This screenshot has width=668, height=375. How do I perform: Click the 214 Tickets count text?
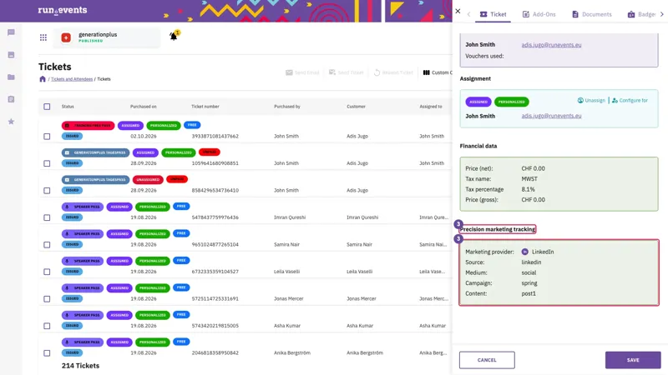pyautogui.click(x=80, y=366)
